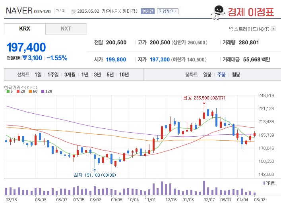Viewport: 281px width, 208px height.
Task: Click the 거래량 volume legend marker
Action: 264,183
